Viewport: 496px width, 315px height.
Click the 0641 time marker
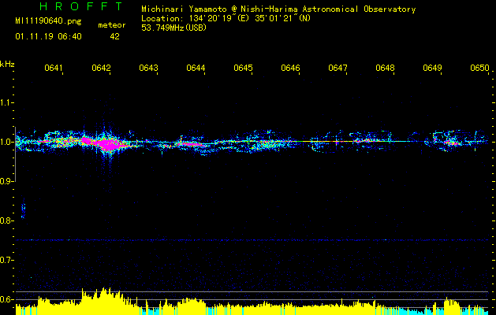coord(54,69)
